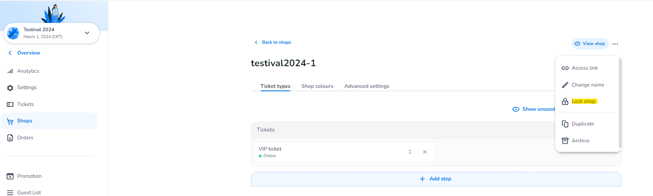Switch to Shop colours tab

[x=317, y=86]
